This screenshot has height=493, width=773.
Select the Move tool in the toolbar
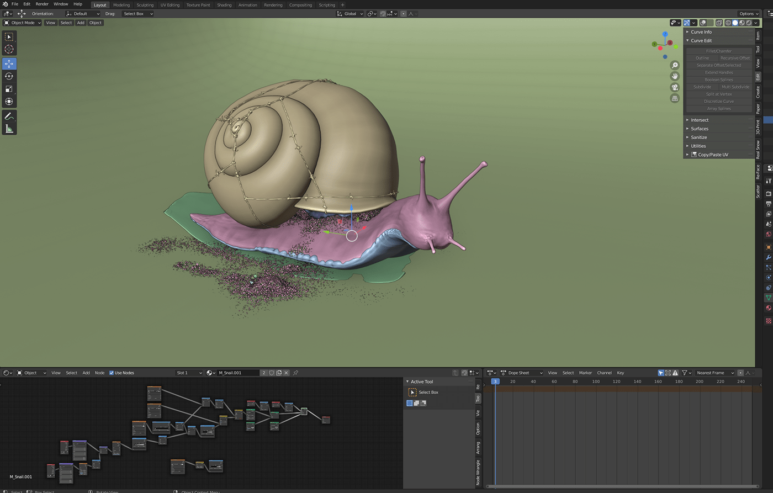9,63
